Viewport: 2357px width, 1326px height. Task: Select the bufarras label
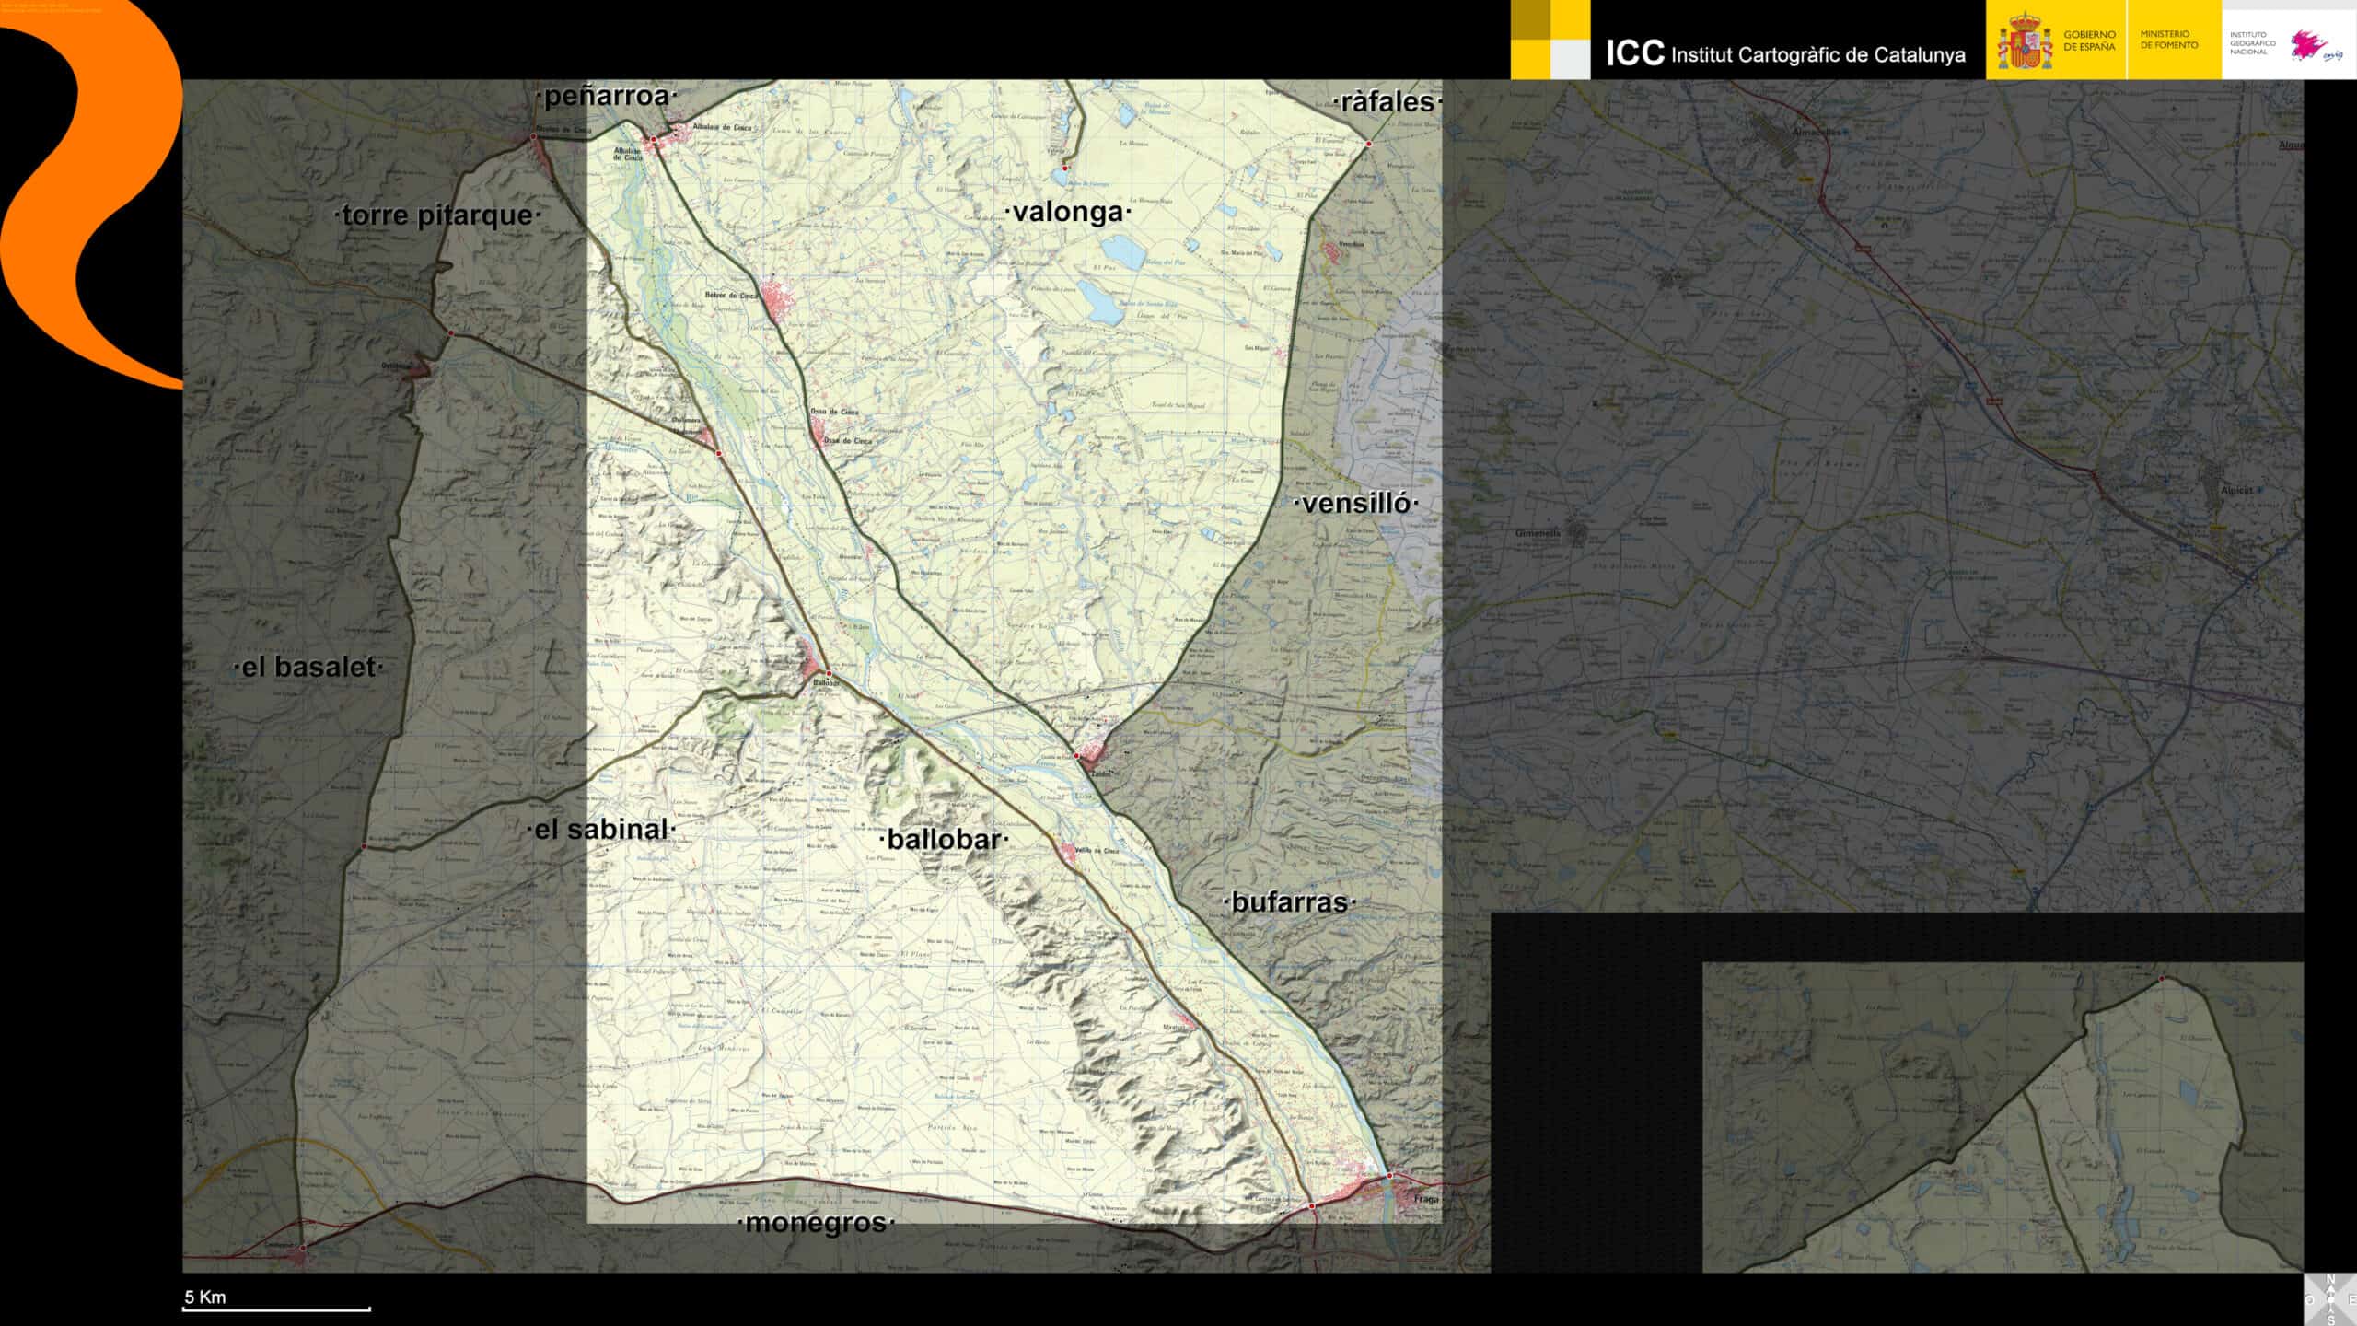[x=1288, y=902]
